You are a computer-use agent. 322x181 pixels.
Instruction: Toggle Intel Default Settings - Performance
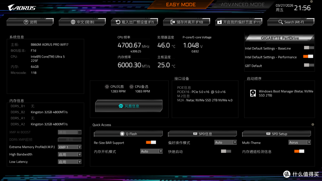tap(308, 56)
